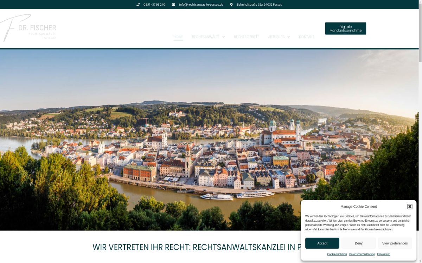Click the envelope icon next to the email address
The height and width of the screenshot is (263, 422).
pyautogui.click(x=173, y=5)
